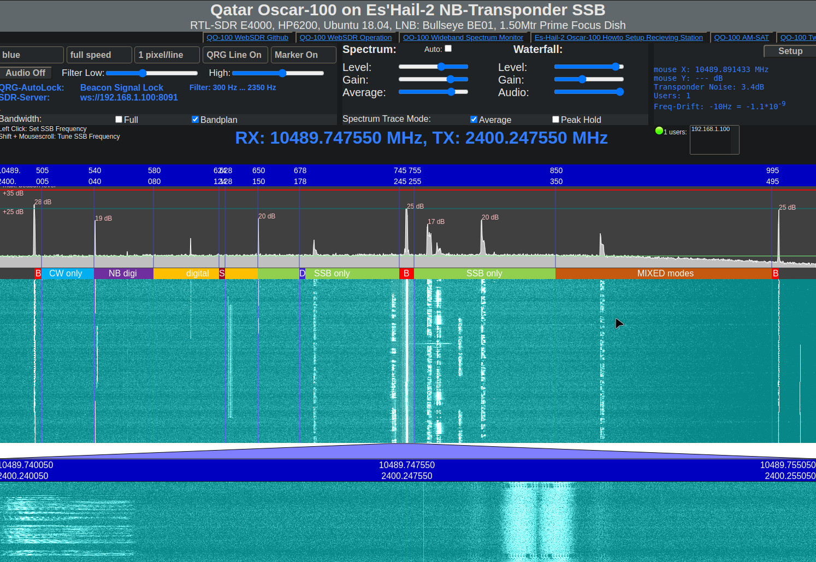
Task: Enable the Peak Hold checkbox
Action: (555, 119)
